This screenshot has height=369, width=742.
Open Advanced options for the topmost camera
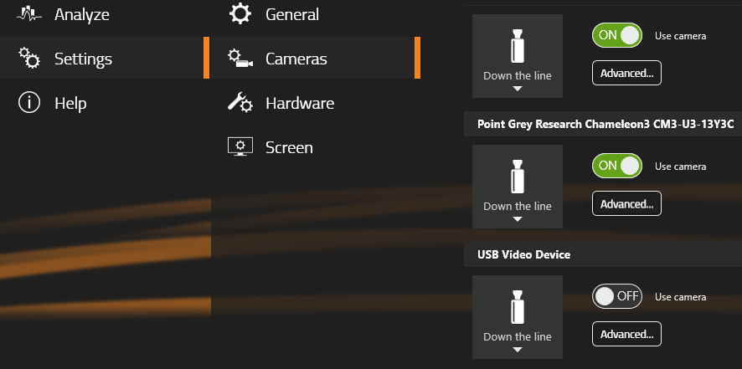pyautogui.click(x=626, y=73)
